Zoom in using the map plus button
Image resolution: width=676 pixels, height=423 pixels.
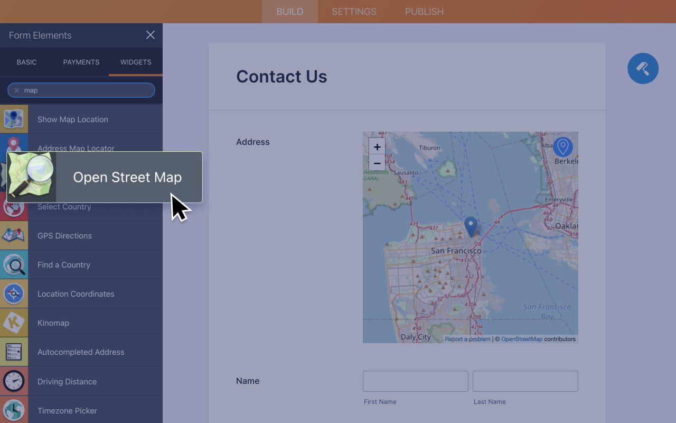click(x=377, y=146)
